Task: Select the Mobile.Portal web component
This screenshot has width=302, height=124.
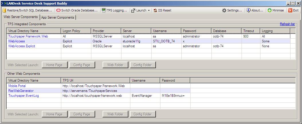Action: (17, 86)
